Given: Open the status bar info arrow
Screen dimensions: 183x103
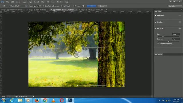Looking at the screenshot, I should click(x=33, y=97).
